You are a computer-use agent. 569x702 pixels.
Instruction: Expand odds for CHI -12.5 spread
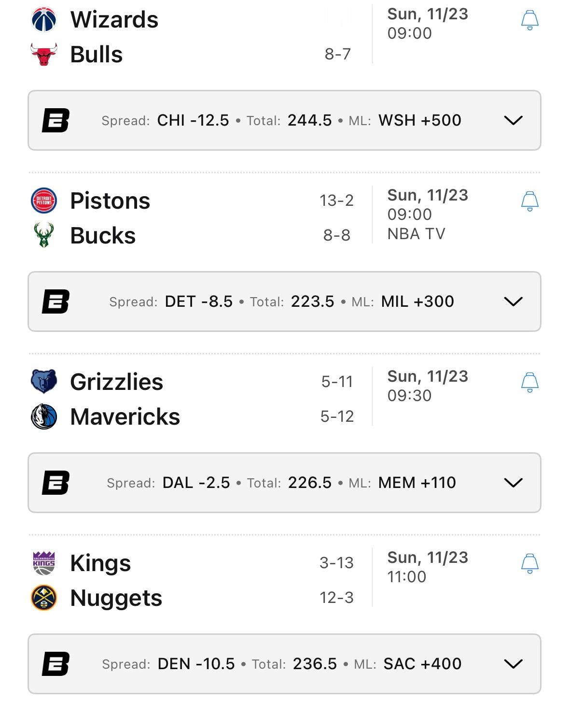click(x=513, y=120)
